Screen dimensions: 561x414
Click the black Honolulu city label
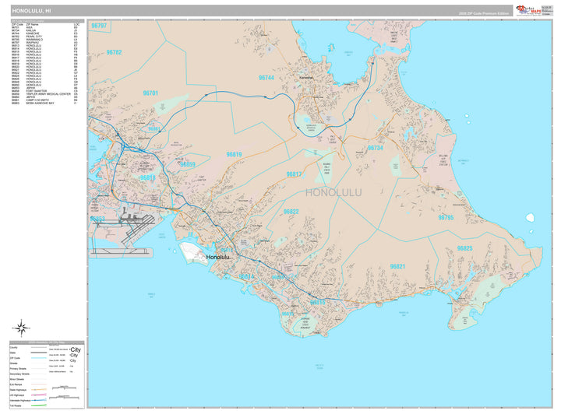tap(219, 257)
